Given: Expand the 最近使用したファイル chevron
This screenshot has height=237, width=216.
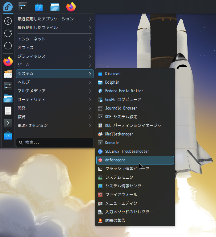Looking at the screenshot, I should click(90, 28).
